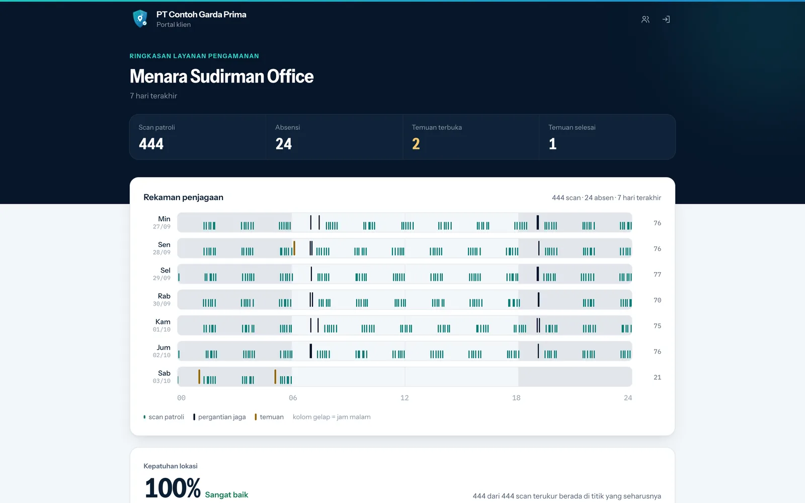Click the Jum 02/10 timeline row
Screen dimensions: 805x503
point(405,351)
